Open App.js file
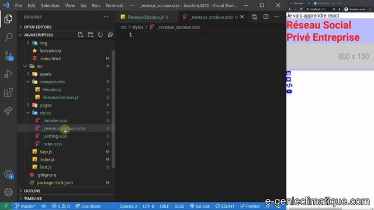 (46, 152)
